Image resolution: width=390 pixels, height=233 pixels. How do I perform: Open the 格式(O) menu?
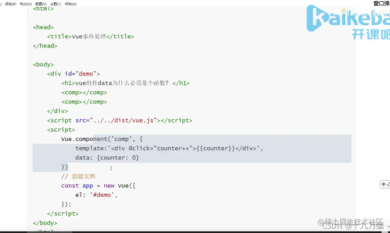point(26,4)
